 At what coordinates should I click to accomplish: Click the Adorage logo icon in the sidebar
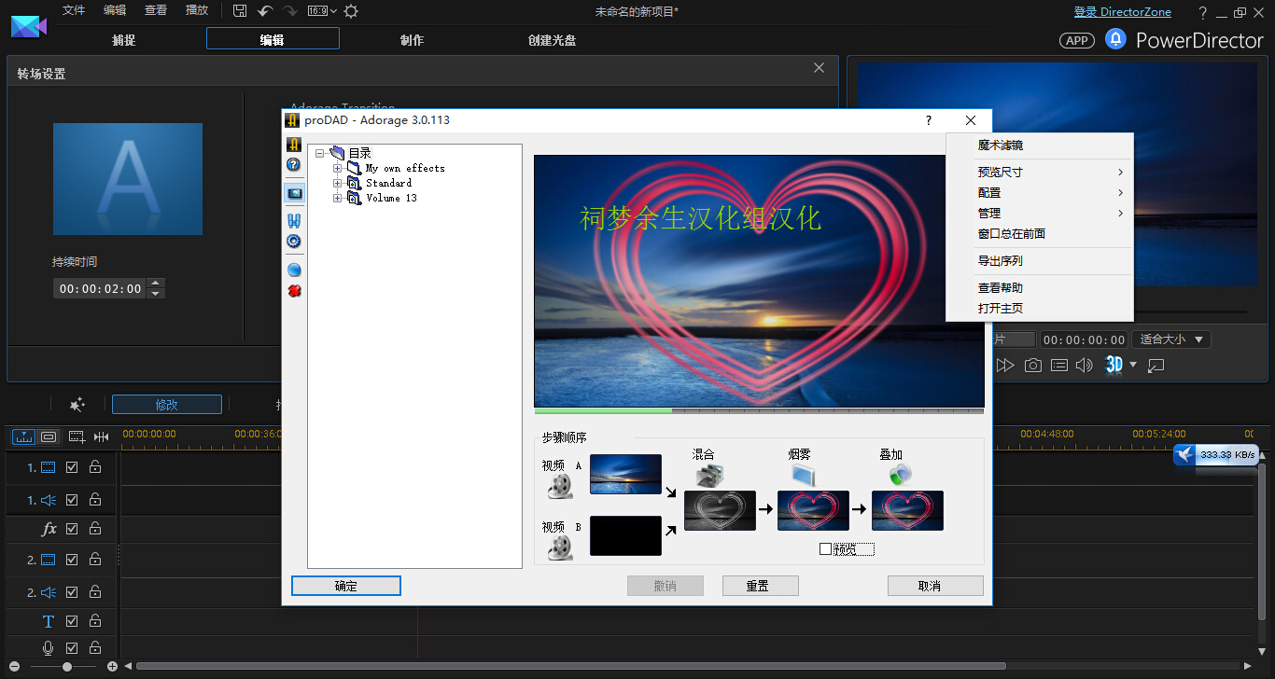(x=293, y=145)
